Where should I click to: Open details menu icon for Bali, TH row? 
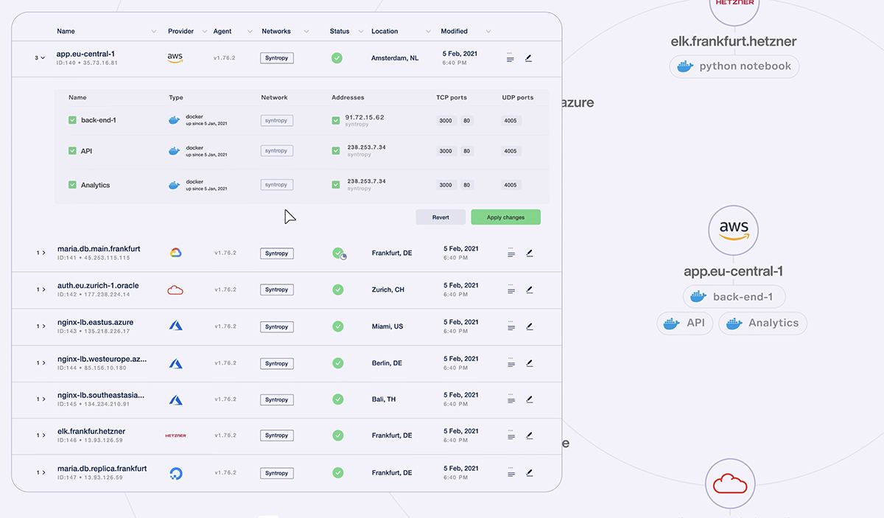coord(511,399)
